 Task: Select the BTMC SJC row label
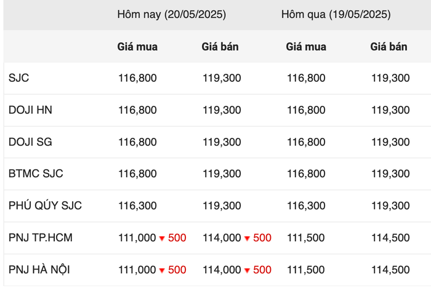pyautogui.click(x=36, y=174)
